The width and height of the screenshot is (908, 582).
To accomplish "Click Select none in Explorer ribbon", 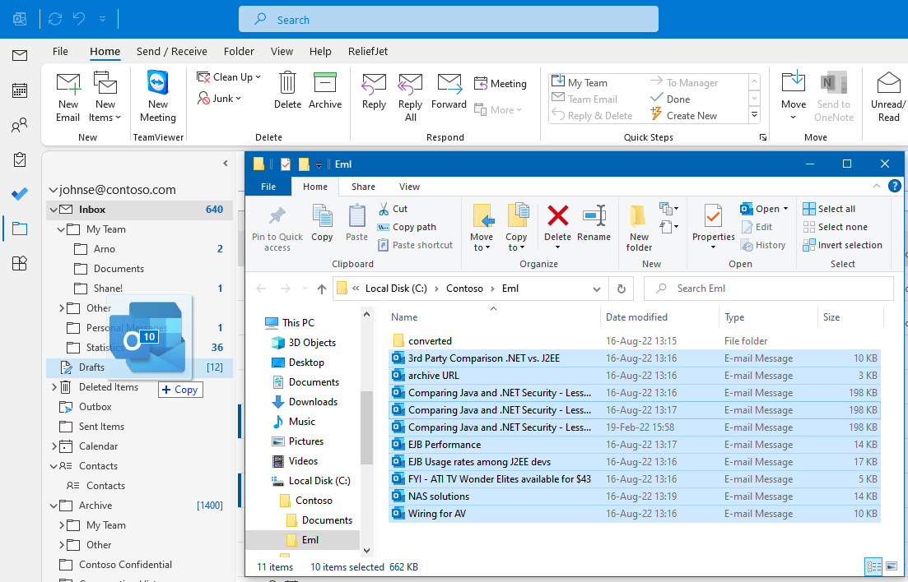I will [836, 227].
